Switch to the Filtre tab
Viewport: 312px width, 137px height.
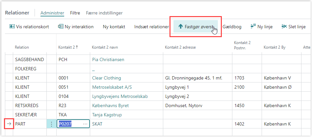coord(75,13)
